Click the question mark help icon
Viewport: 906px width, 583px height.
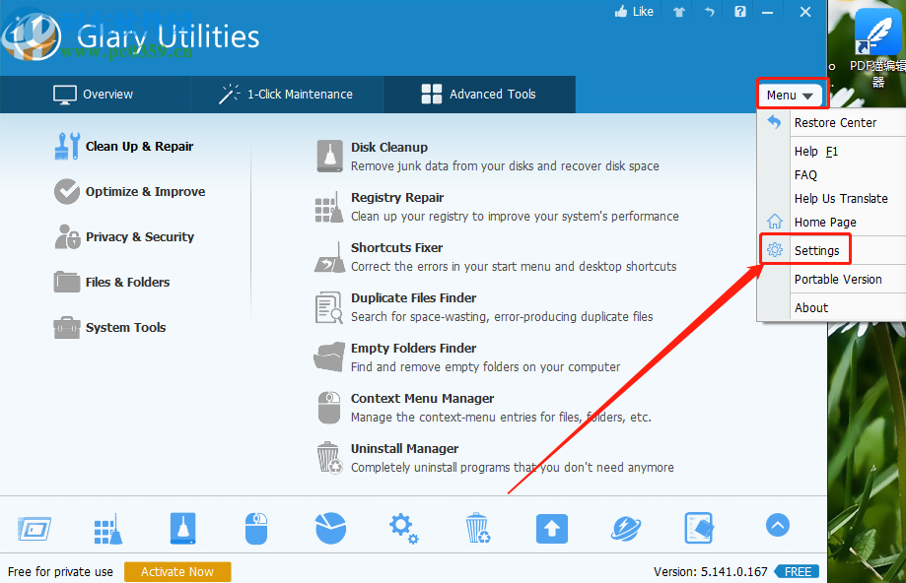[740, 12]
